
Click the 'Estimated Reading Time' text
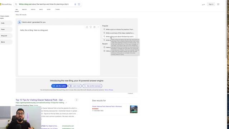27,105
